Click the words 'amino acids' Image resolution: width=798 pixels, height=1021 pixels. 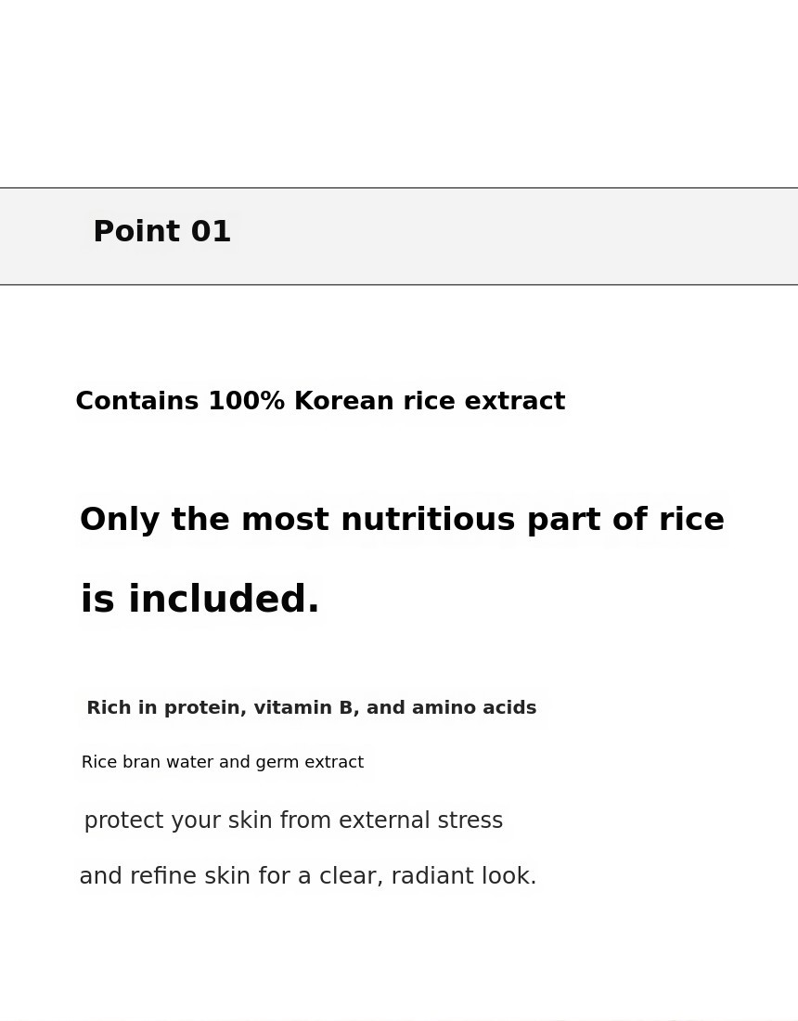coord(474,708)
